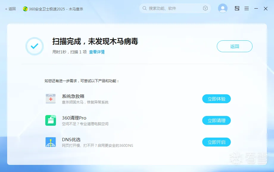Screen dimensions: 274x172
Task: Open the hamburger main menu
Action: 247,8
